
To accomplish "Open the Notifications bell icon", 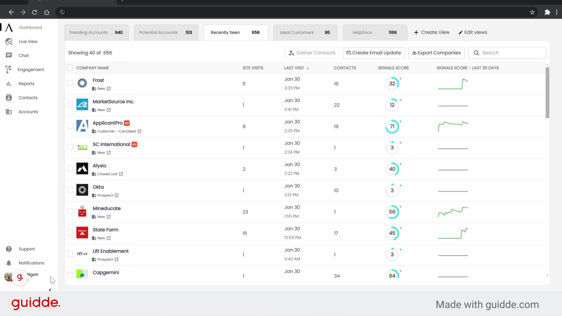I will click(x=9, y=263).
